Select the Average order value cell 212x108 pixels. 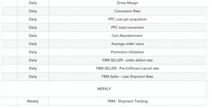click(x=128, y=44)
